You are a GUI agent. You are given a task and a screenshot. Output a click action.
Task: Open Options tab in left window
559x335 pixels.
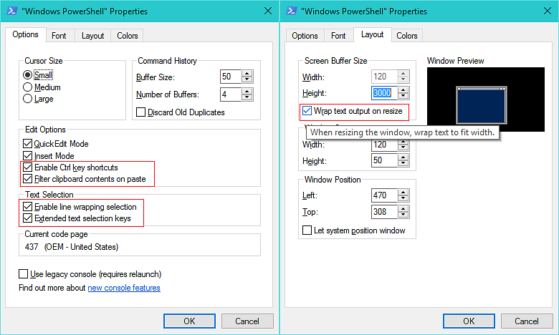click(x=25, y=34)
